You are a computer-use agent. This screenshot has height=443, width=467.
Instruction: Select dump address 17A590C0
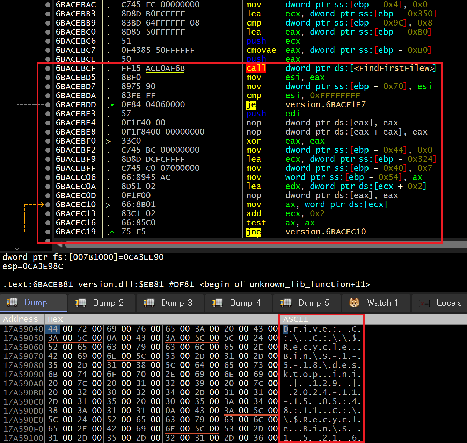point(23,402)
